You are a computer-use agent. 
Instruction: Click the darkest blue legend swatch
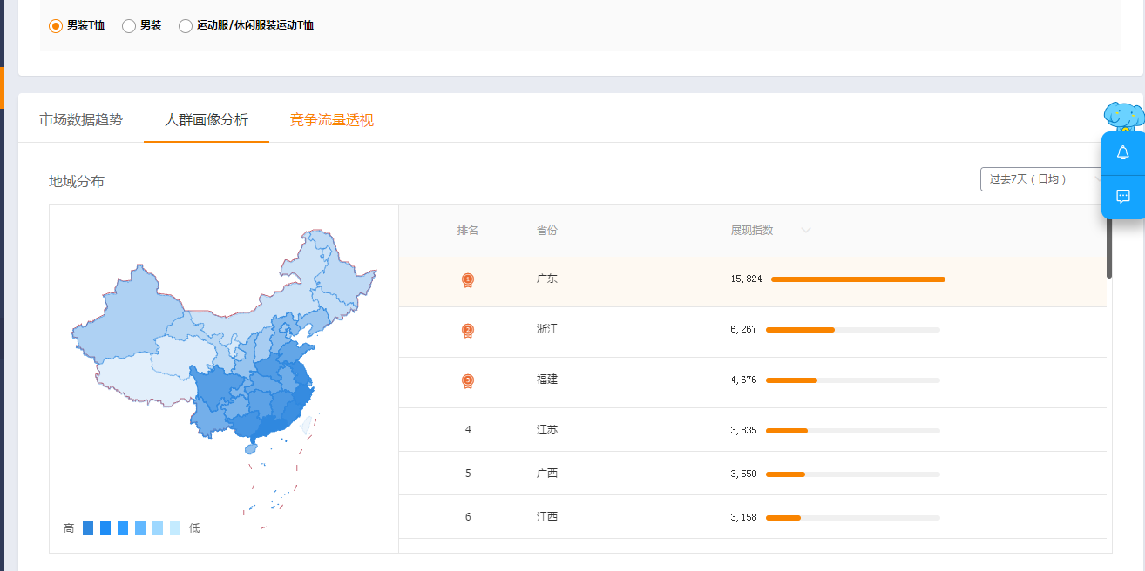[x=88, y=528]
